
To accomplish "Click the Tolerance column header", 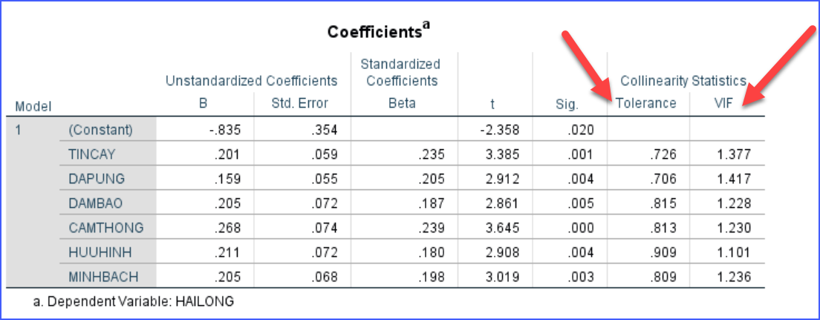I will pyautogui.click(x=646, y=103).
